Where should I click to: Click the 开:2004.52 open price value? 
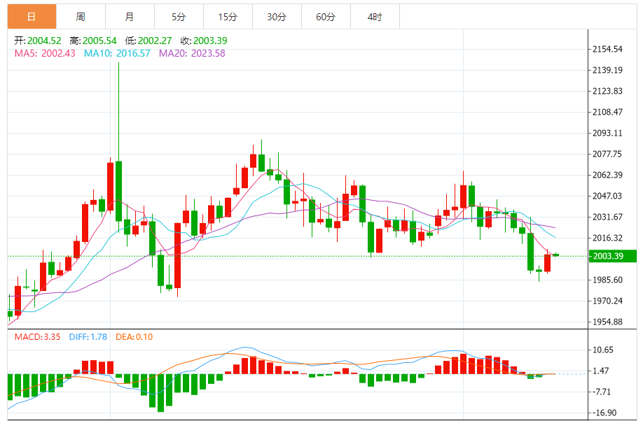(38, 41)
